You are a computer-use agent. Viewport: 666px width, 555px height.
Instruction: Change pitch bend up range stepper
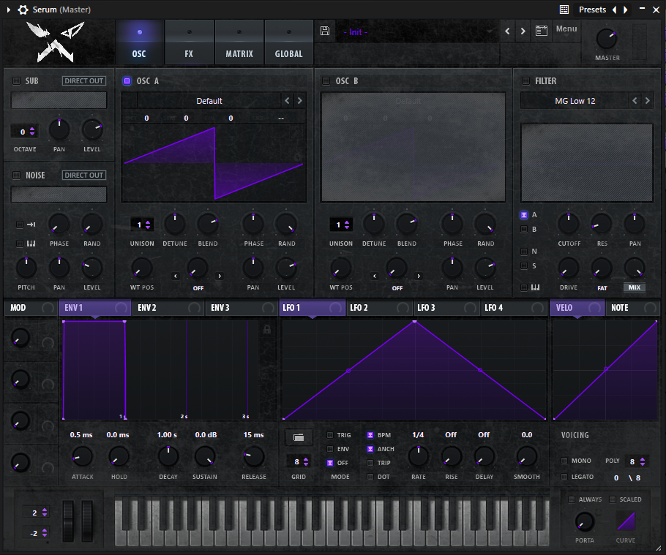pyautogui.click(x=44, y=513)
